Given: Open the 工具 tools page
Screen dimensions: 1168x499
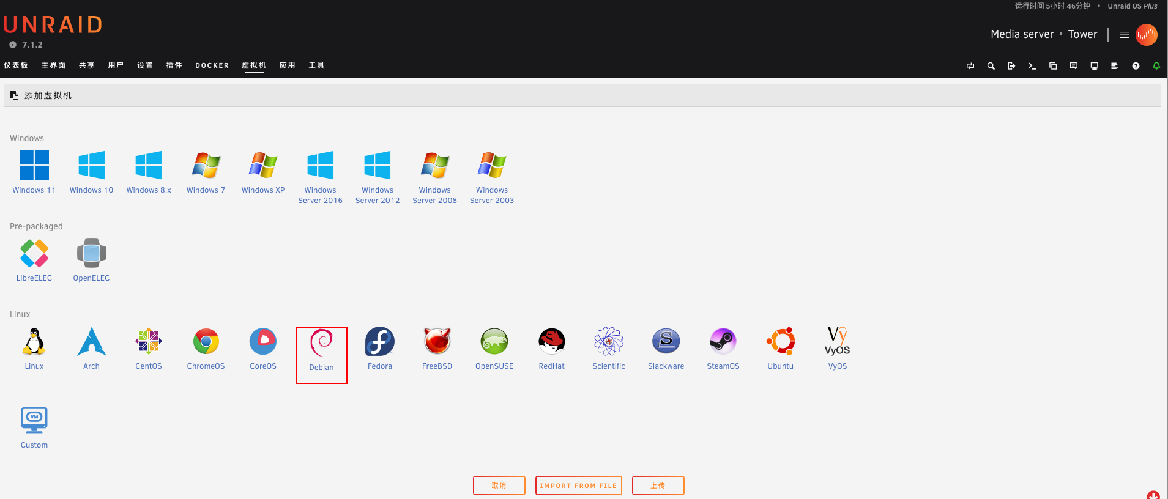Looking at the screenshot, I should click(x=317, y=65).
